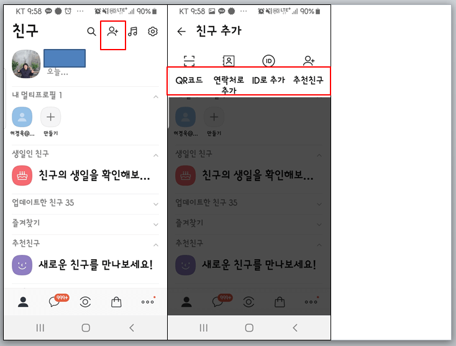Tap Android recent apps button in right screen
The image size is (456, 346).
[204, 328]
